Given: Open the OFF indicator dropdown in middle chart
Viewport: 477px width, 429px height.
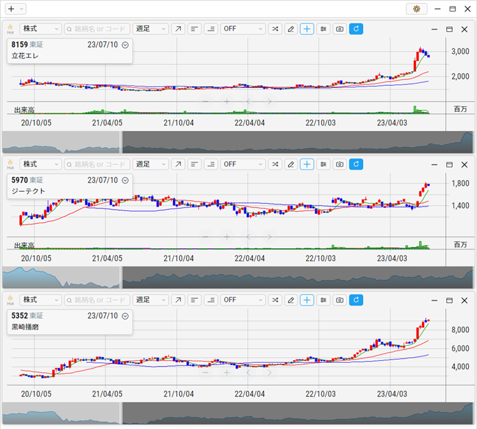Looking at the screenshot, I should pyautogui.click(x=243, y=164).
